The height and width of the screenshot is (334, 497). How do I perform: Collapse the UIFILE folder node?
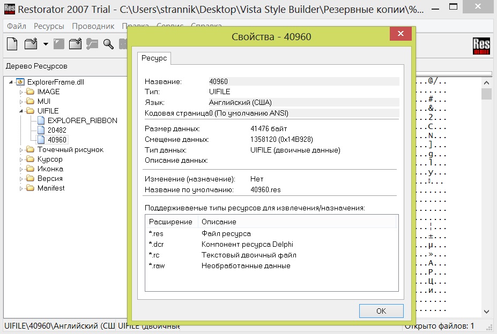[21, 111]
